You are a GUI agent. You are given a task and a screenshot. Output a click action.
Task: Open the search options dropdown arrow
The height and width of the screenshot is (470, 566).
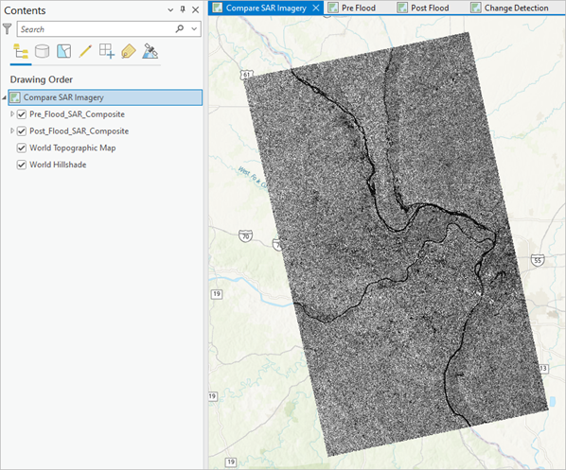tap(194, 29)
